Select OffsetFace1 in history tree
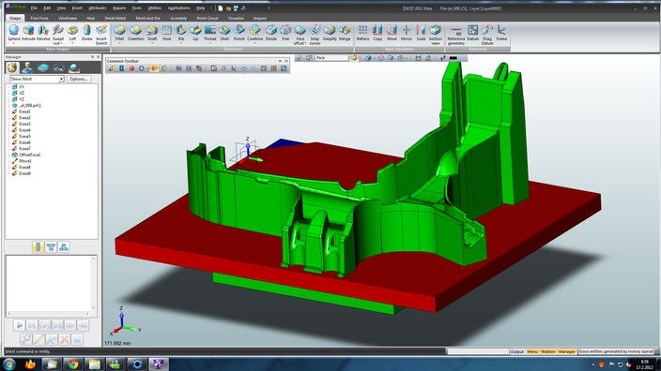The image size is (661, 371). pyautogui.click(x=26, y=155)
